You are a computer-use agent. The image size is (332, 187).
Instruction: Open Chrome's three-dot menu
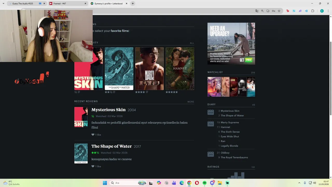[328, 11]
